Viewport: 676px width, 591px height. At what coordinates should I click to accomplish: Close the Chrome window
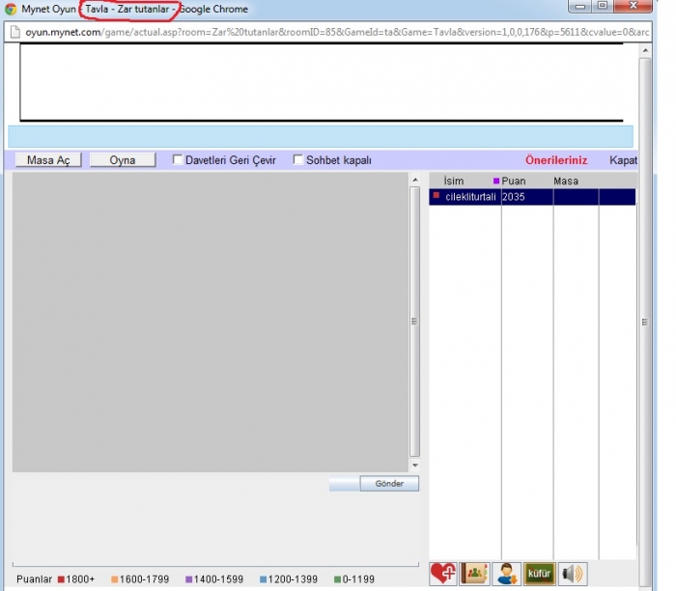[x=633, y=6]
